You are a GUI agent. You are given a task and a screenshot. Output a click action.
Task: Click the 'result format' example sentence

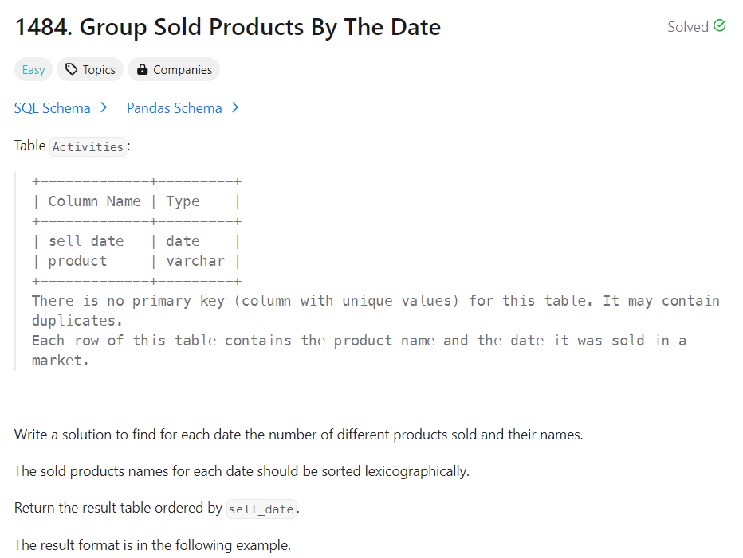click(x=152, y=545)
